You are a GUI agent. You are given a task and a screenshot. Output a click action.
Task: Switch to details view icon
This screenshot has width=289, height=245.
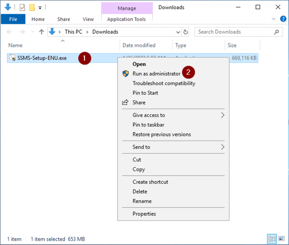point(272,239)
